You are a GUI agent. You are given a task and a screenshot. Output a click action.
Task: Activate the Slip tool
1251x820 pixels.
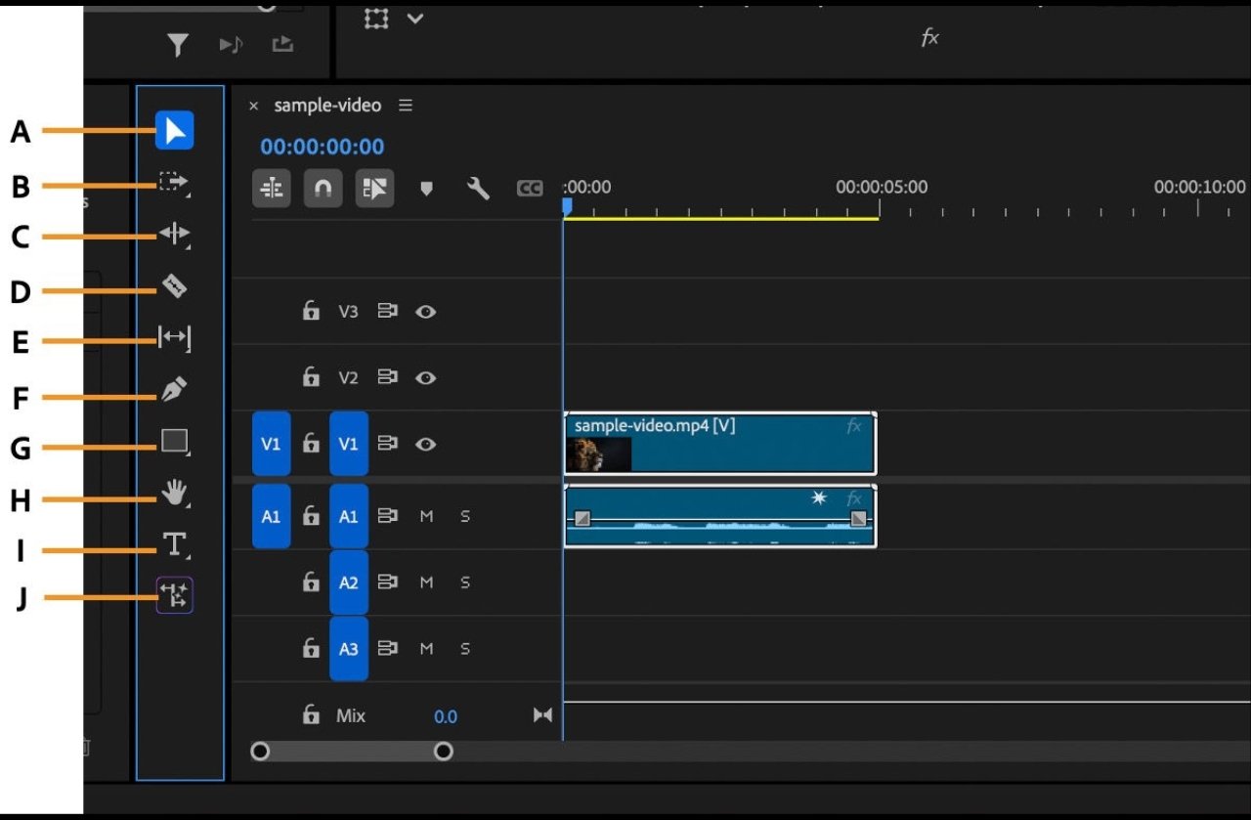(174, 338)
